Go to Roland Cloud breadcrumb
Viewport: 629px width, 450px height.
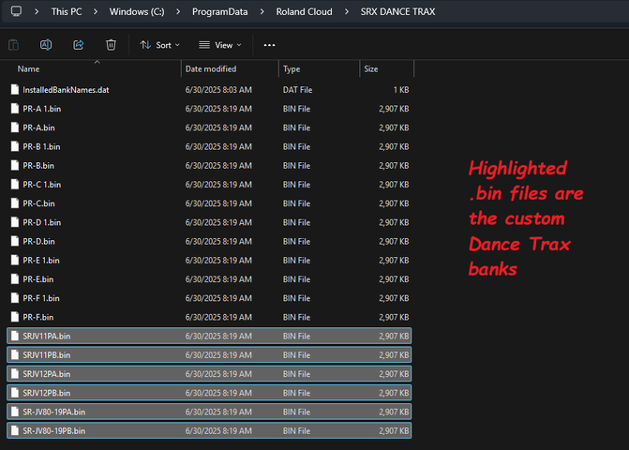click(304, 11)
